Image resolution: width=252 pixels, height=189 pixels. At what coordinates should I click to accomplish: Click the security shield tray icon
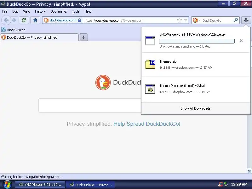coord(220,184)
